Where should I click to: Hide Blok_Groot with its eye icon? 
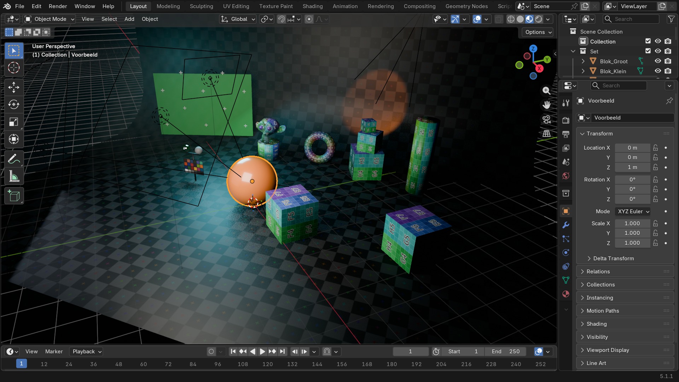pos(658,61)
